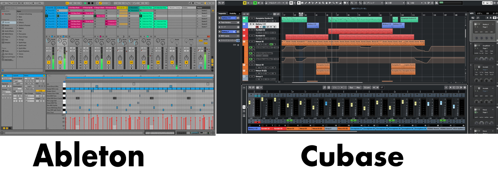This screenshot has height=176, width=498.
Task: Click the Ableton browser search field
Action: click(24, 8)
